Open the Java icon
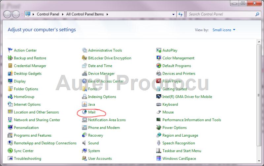 tap(84, 104)
